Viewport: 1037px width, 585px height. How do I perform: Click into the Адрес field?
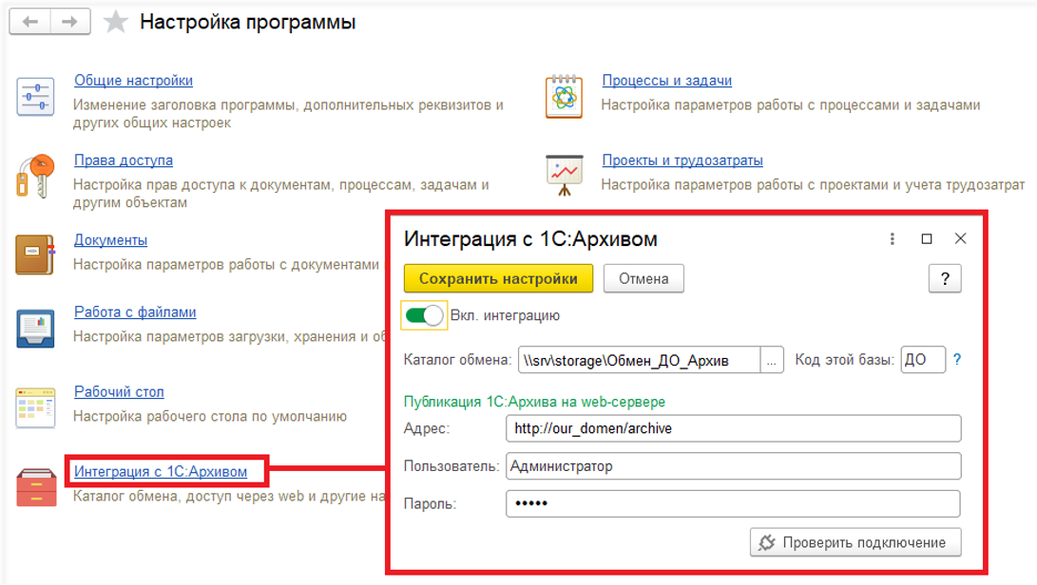734,428
